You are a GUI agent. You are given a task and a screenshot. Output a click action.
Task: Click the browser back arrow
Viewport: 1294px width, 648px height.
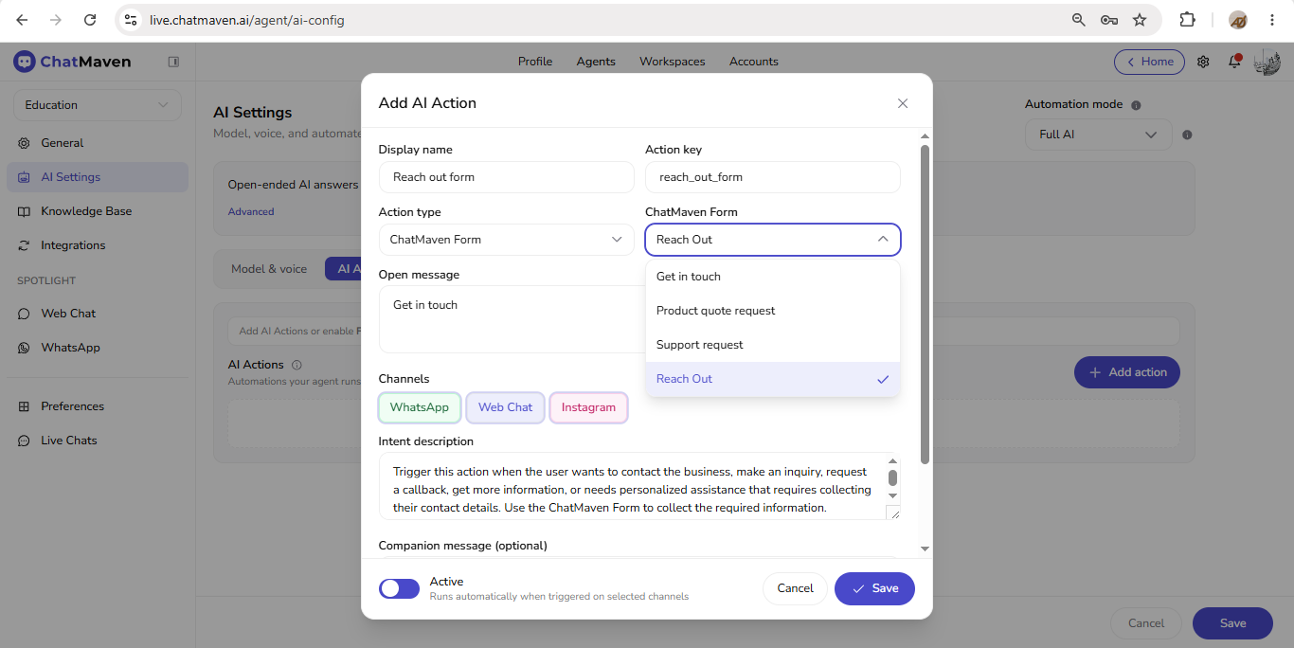tap(22, 20)
